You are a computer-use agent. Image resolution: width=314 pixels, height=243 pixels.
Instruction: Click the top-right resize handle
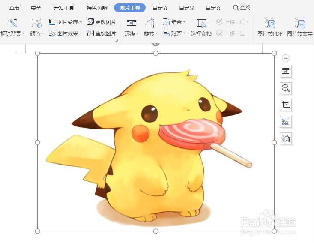point(274,53)
